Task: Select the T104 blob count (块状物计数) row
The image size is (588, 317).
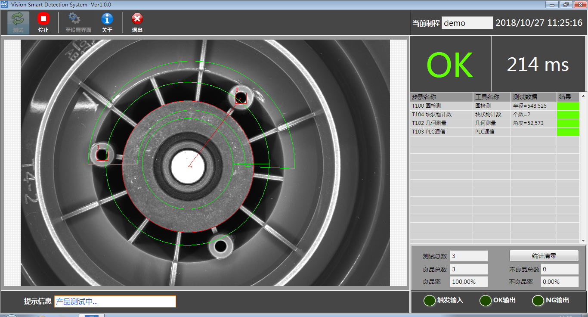Action: tap(441, 115)
